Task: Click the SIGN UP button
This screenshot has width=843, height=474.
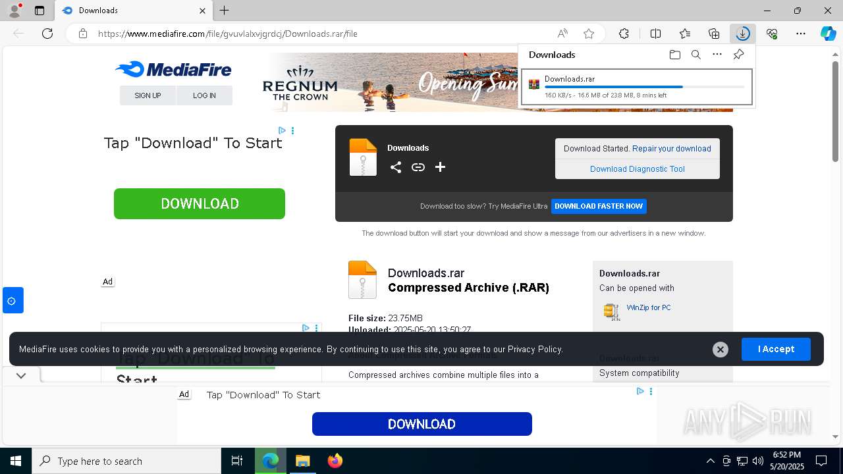Action: 148,95
